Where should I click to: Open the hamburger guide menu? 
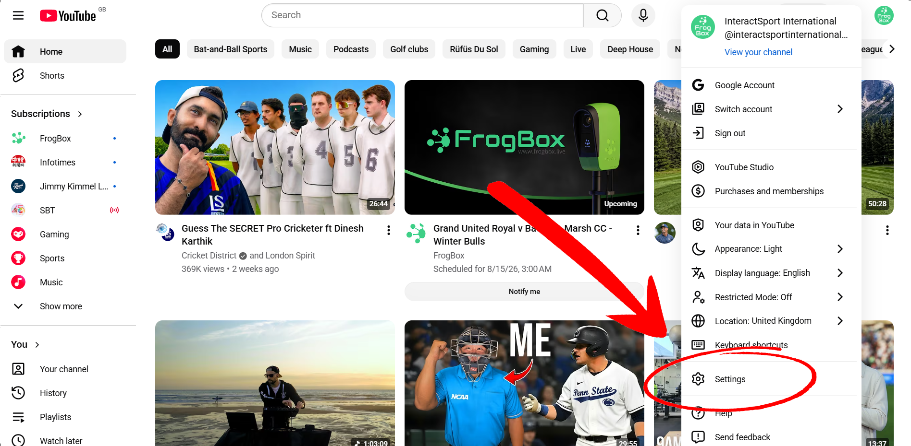pos(18,15)
